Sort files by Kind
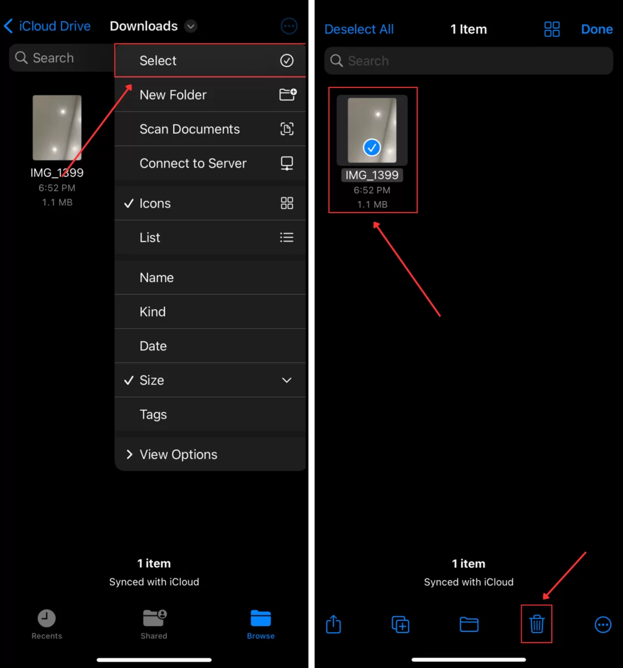The height and width of the screenshot is (668, 623). click(x=210, y=312)
